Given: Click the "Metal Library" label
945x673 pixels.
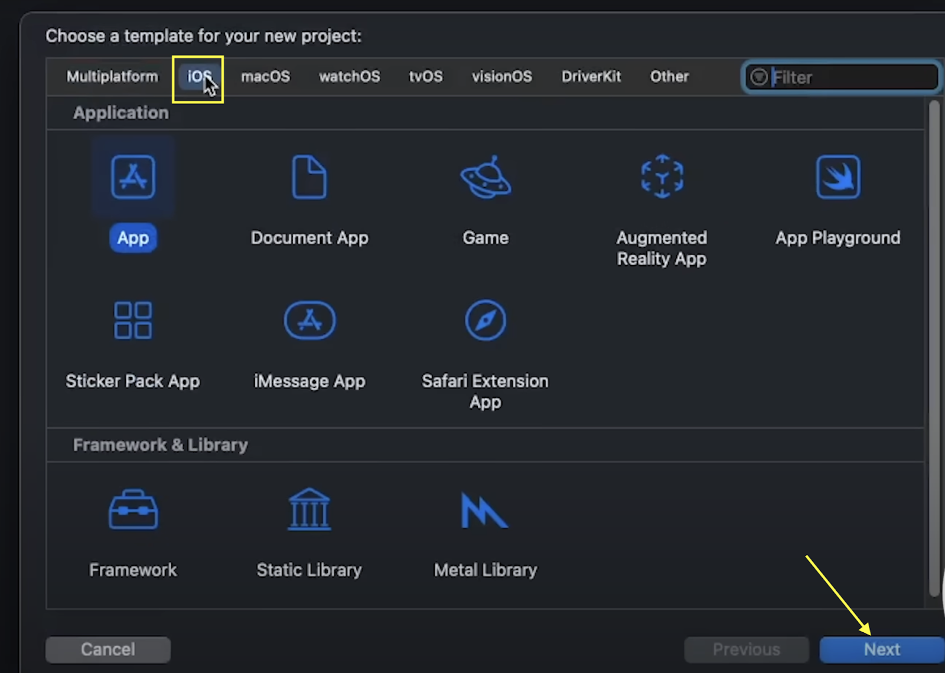Looking at the screenshot, I should 485,570.
